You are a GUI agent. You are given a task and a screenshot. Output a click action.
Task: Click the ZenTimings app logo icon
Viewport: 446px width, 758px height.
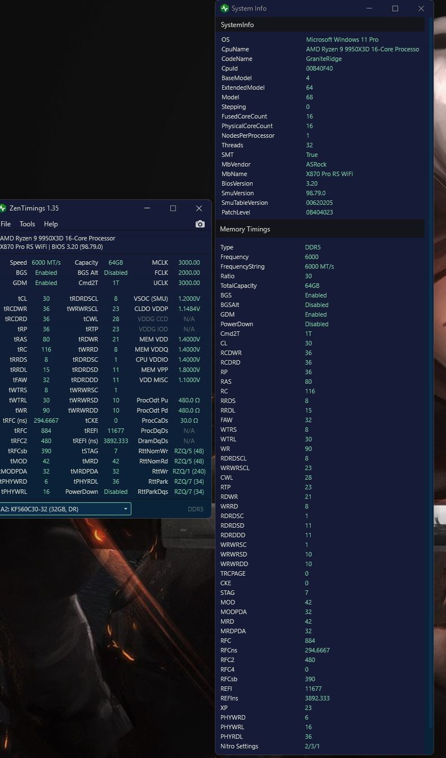point(2,208)
